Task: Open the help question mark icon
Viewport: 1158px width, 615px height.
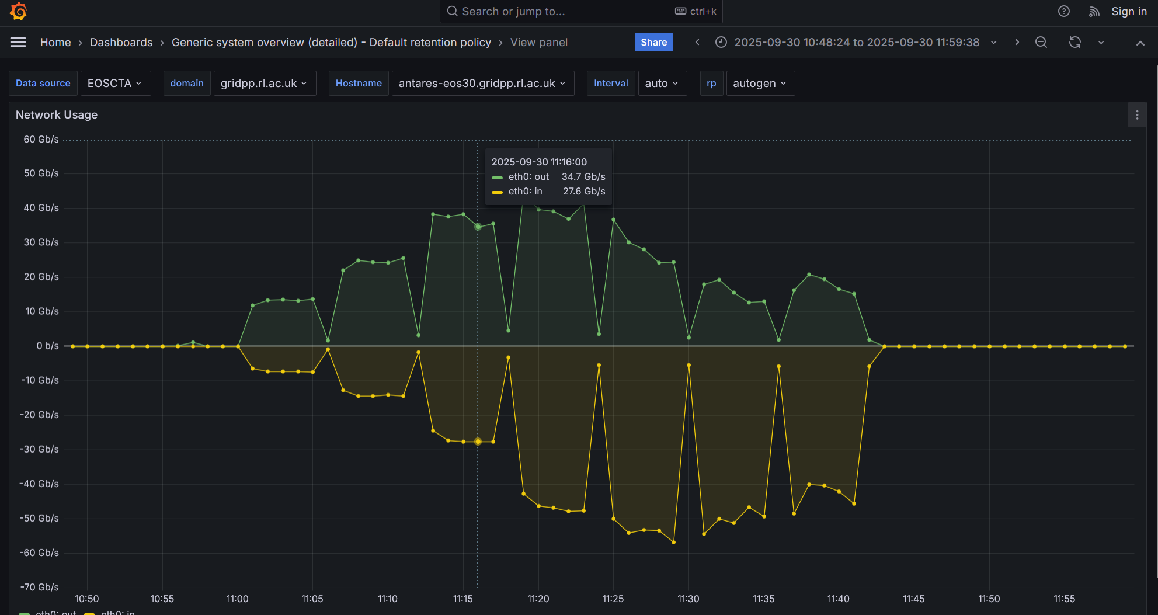Action: [1063, 11]
